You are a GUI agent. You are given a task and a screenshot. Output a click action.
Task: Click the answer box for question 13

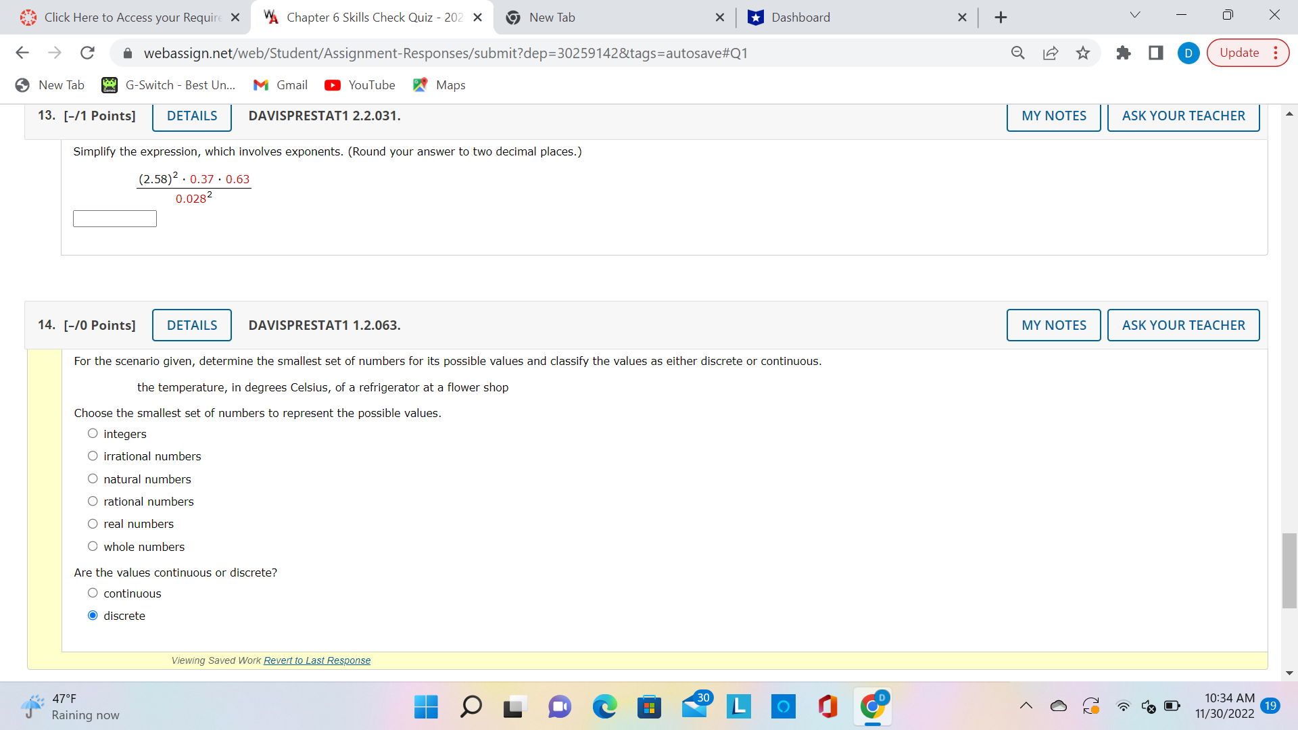[x=114, y=218]
